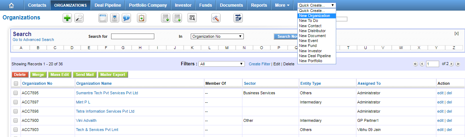Open the 'Organization No' search-in dropdown
The width and height of the screenshot is (465, 137).
click(x=217, y=36)
